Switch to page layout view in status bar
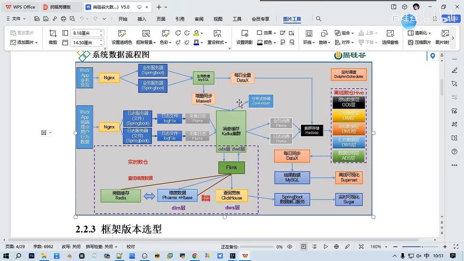Viewport: 464px width, 261px height. coord(304,246)
